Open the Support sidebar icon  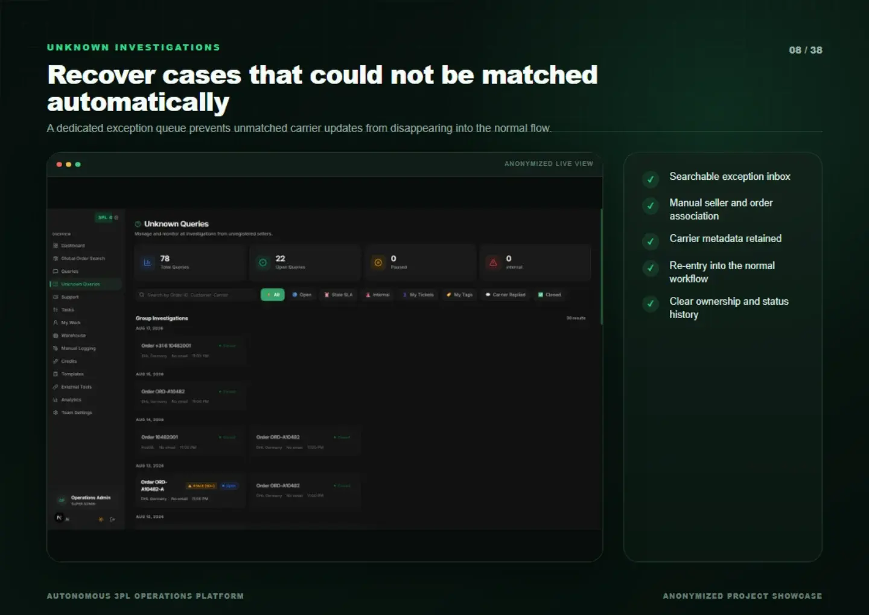pyautogui.click(x=56, y=297)
